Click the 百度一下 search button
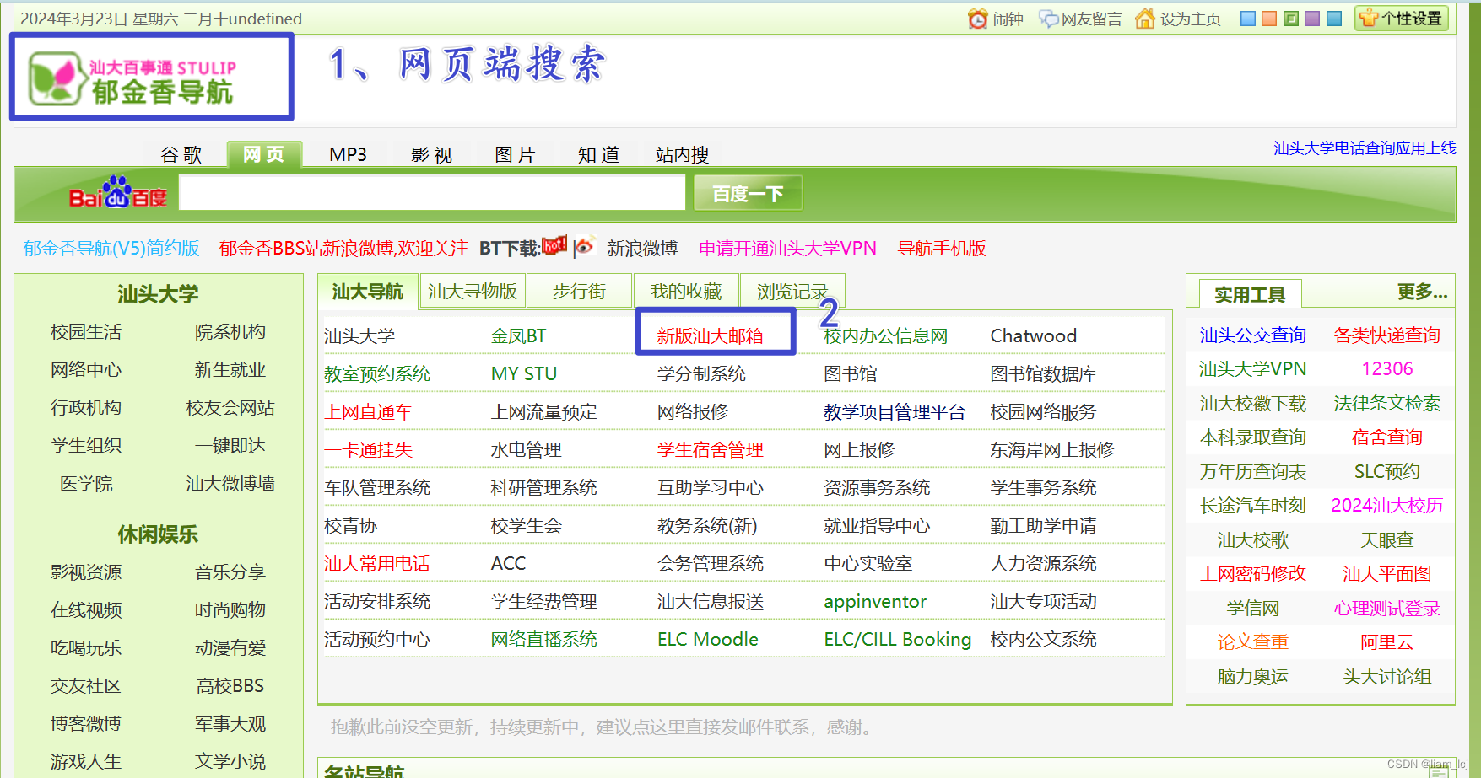The image size is (1481, 778). click(x=748, y=194)
